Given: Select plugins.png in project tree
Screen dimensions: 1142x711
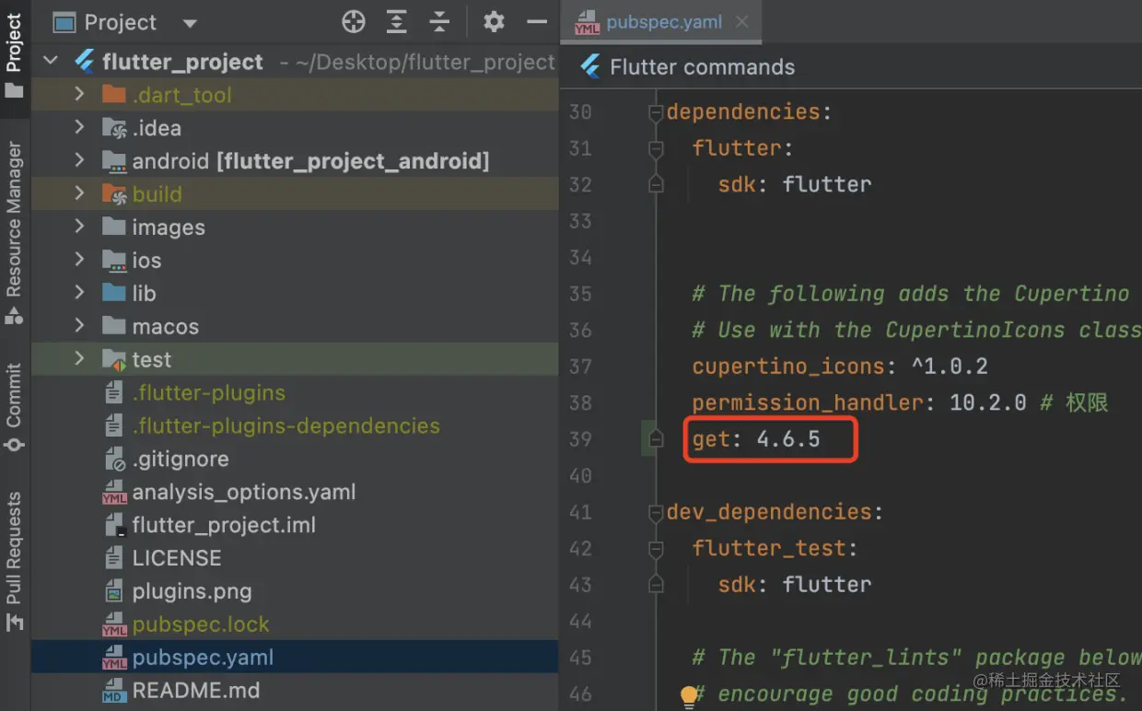Looking at the screenshot, I should click(x=192, y=591).
